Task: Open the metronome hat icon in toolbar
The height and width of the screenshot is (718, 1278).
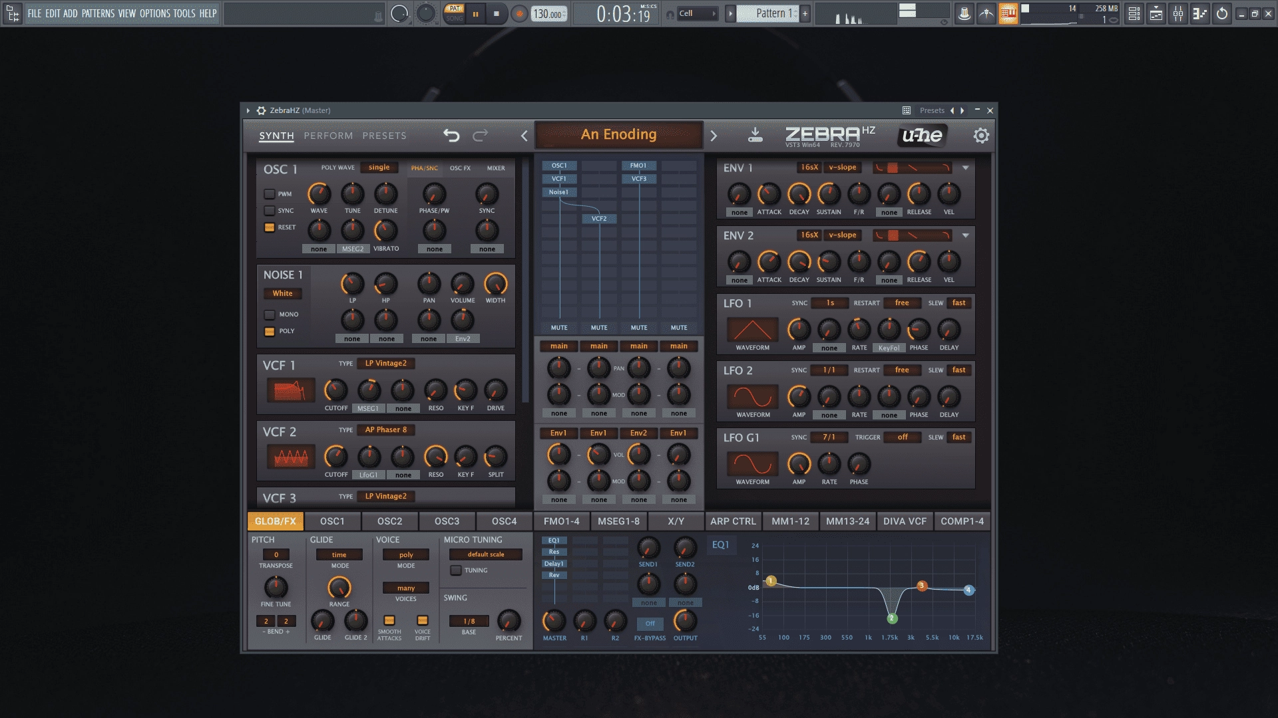Action: [964, 13]
